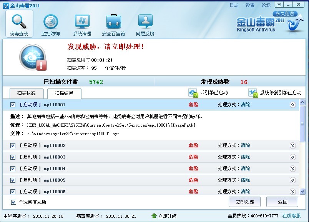Click main program version 2010.11.26.18

(48, 216)
